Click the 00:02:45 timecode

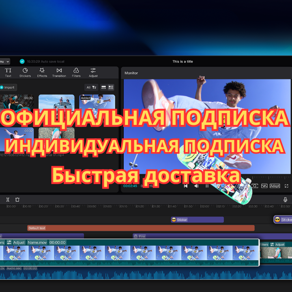130,186
